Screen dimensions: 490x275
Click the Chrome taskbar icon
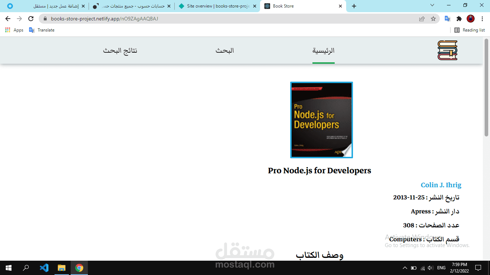(79, 268)
